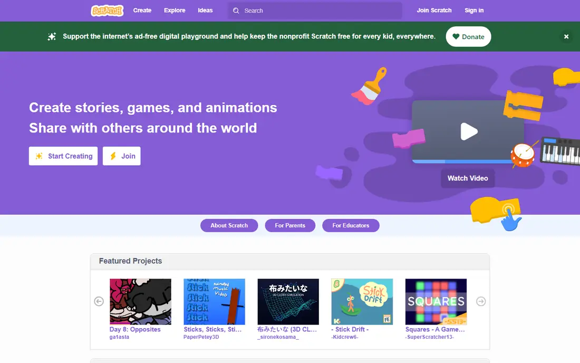Open author PaperPetey3D's profile
580x363 pixels.
201,337
